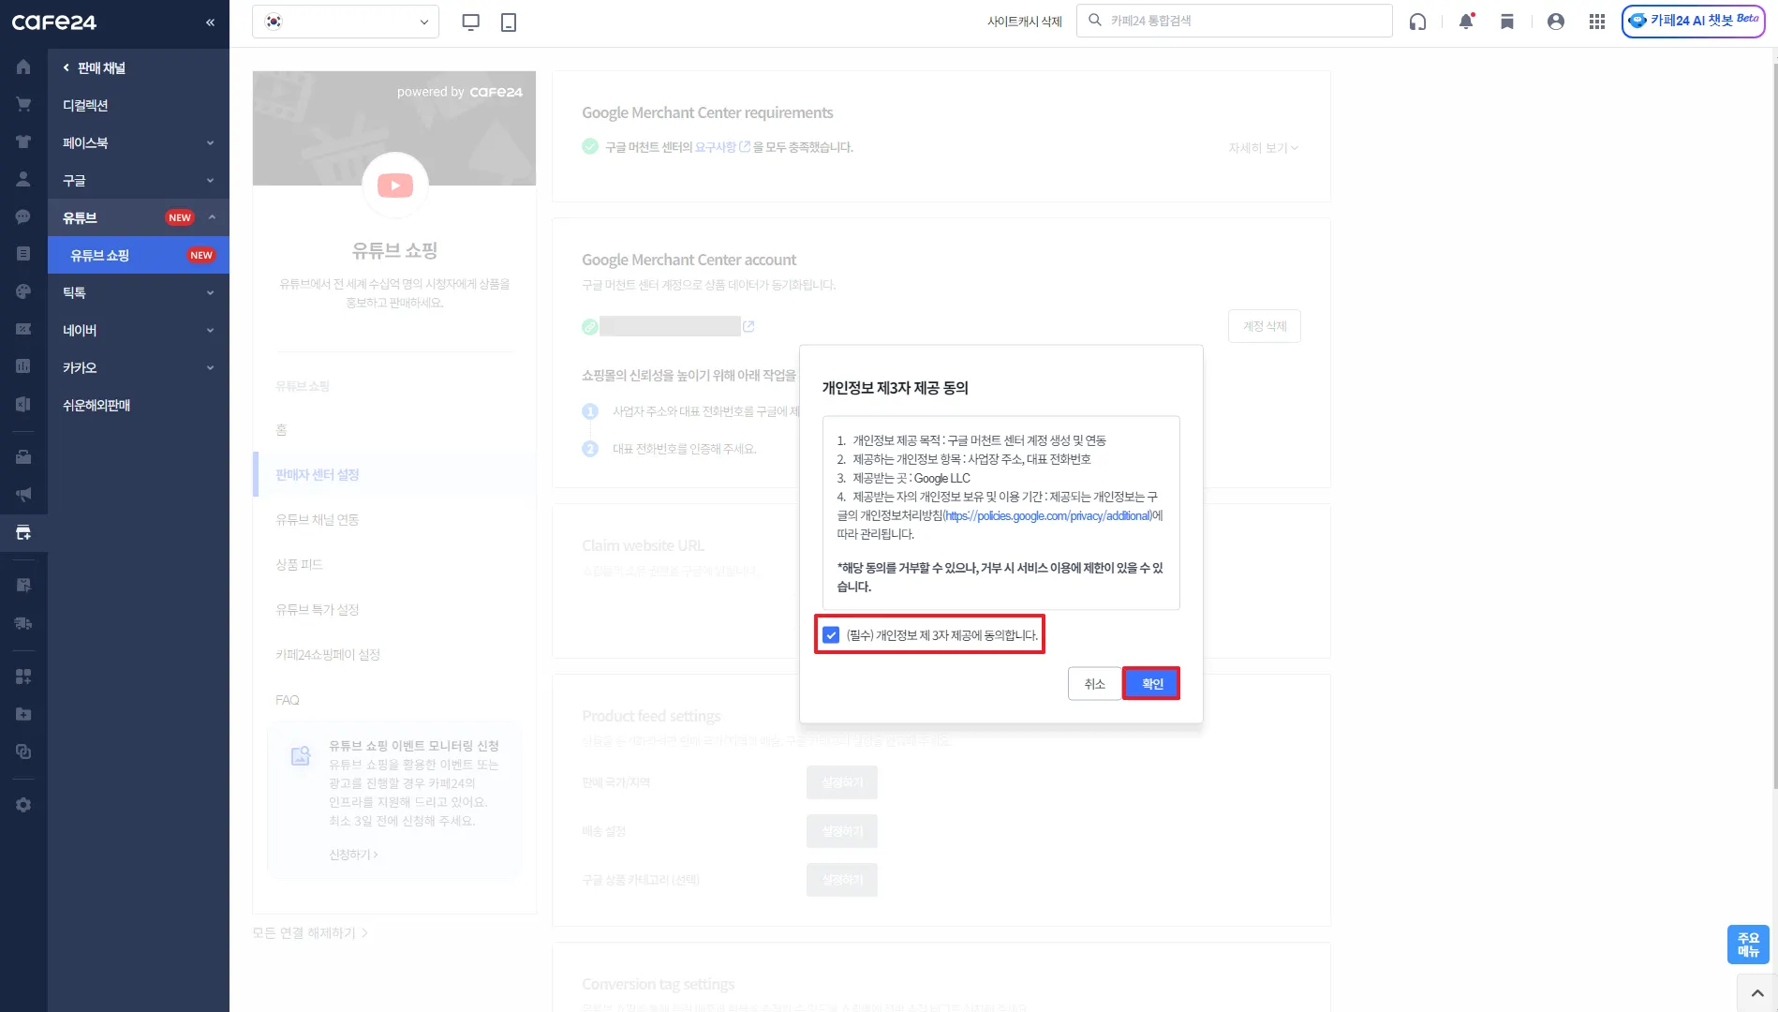Open the person customers icon
Viewport: 1778px width, 1012px height.
pyautogui.click(x=23, y=179)
